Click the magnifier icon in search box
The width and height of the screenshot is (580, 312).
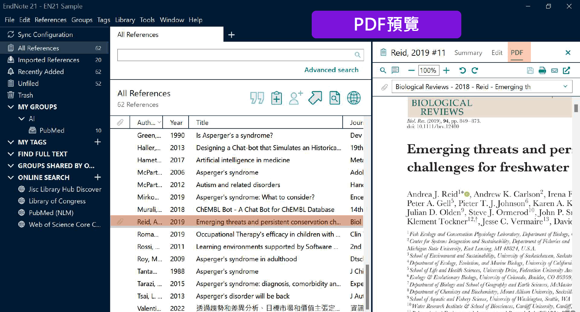pyautogui.click(x=358, y=55)
